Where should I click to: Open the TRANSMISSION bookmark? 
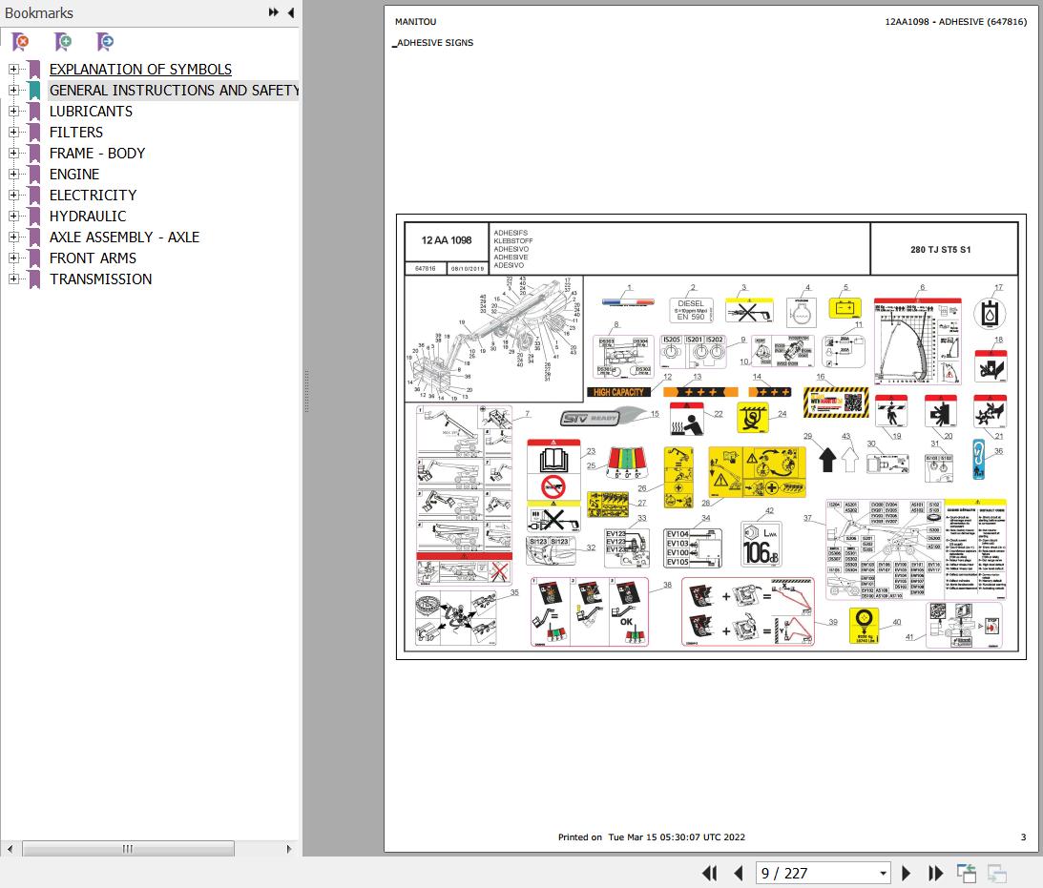click(100, 279)
